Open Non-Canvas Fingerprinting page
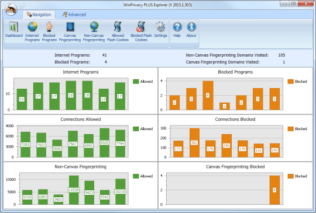 [x=94, y=32]
